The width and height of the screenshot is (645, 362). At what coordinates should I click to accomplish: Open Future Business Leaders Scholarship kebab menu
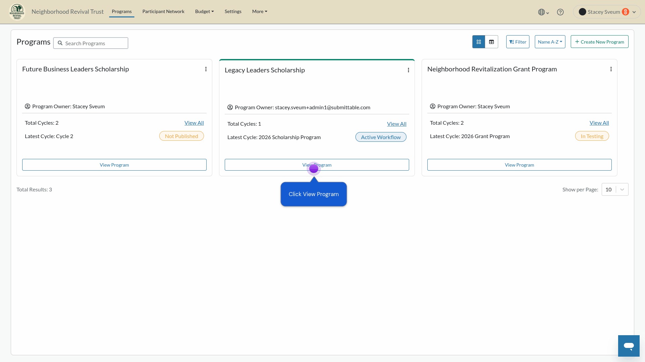(206, 69)
